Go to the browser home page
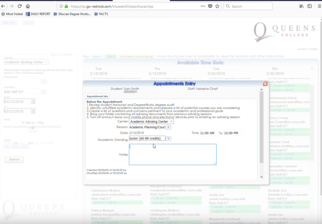This screenshot has height=224, width=322. click(28, 6)
